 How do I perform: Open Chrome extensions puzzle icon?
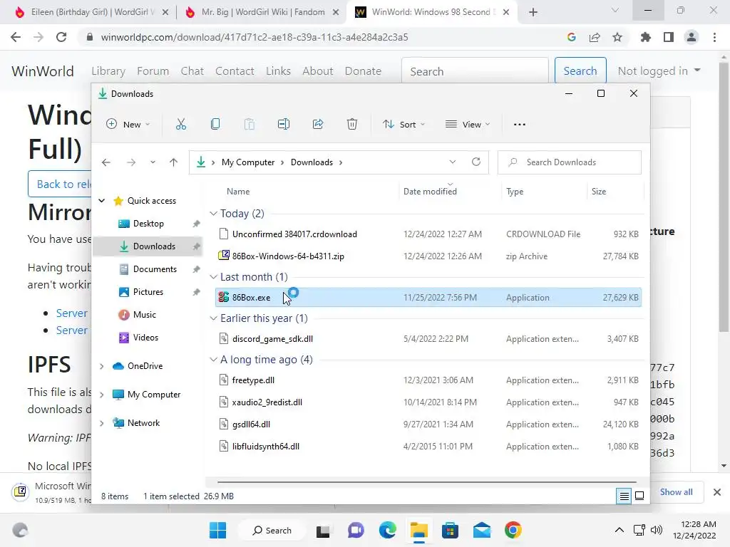(645, 37)
